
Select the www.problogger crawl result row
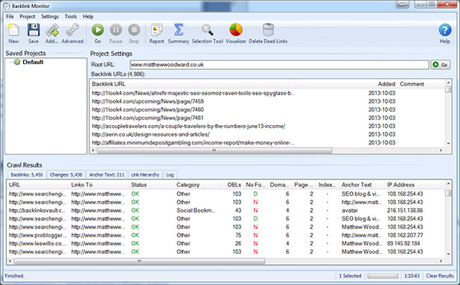[226, 235]
